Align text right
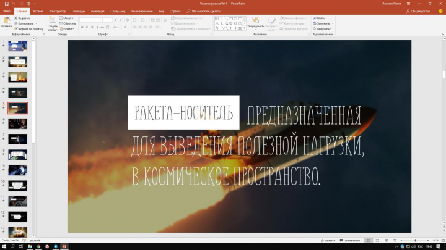This screenshot has height=250, width=446. coord(145,27)
